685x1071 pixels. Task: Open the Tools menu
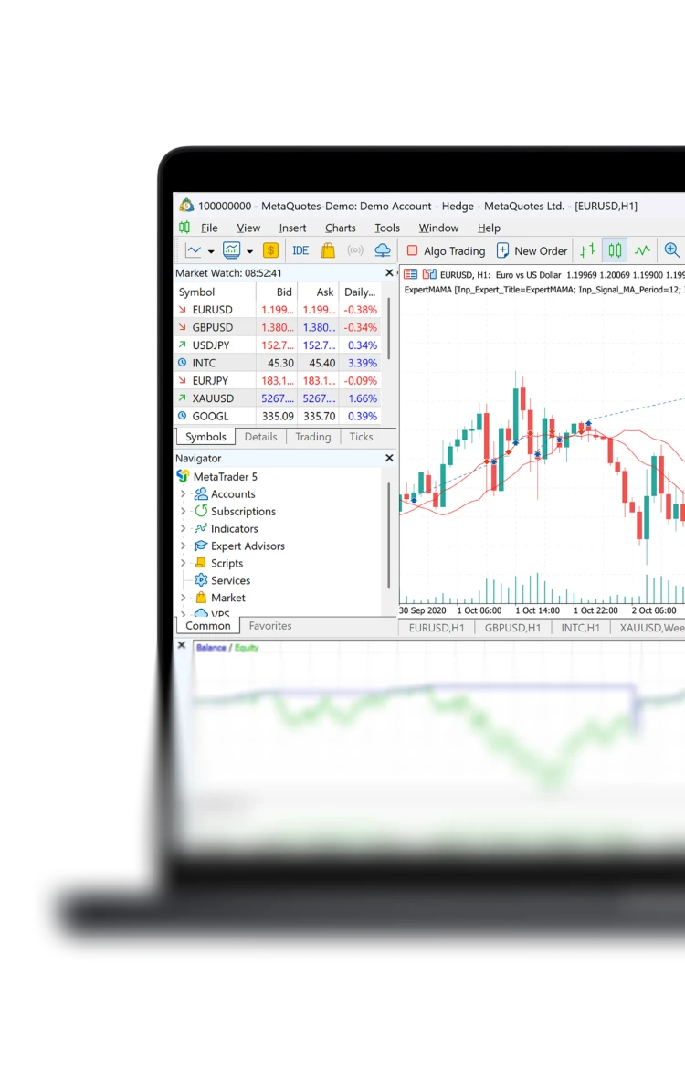pyautogui.click(x=387, y=228)
